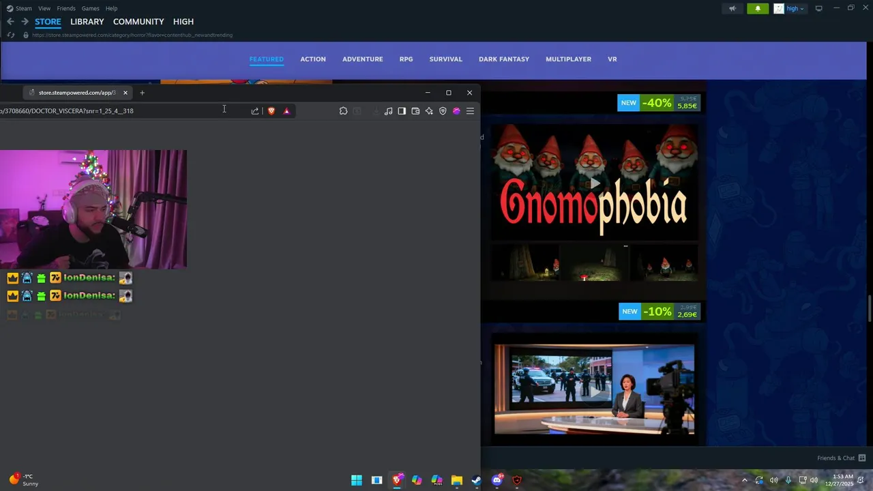873x491 pixels.
Task: Click the browser address bar DOCTOR_VISCERA URL
Action: click(67, 111)
